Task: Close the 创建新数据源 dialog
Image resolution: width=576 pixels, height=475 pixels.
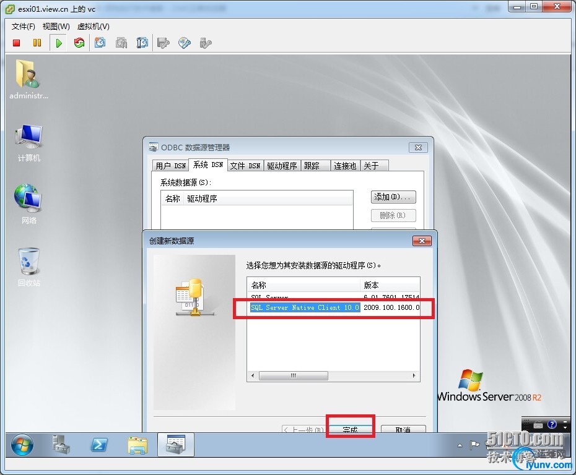Action: (x=422, y=241)
